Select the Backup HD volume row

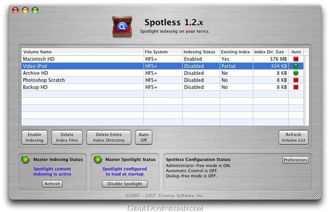coord(82,87)
